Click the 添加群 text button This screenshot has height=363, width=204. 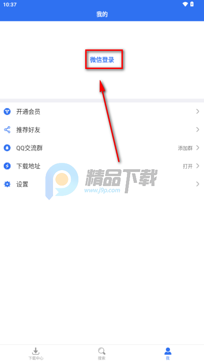(185, 148)
